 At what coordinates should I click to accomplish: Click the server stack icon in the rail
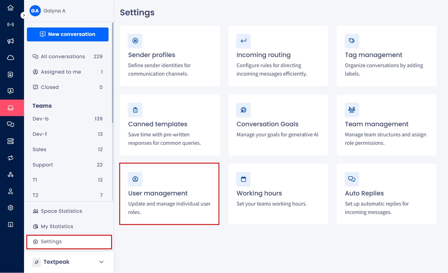(10, 141)
